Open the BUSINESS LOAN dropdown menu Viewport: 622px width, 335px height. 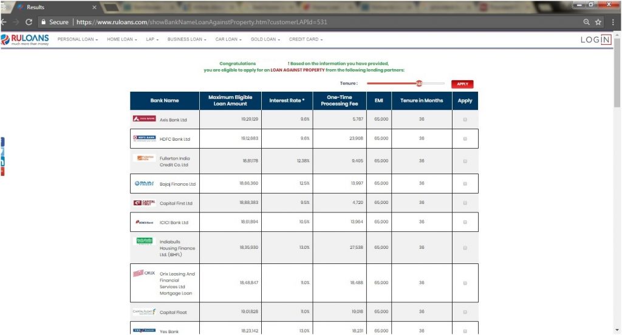point(186,39)
